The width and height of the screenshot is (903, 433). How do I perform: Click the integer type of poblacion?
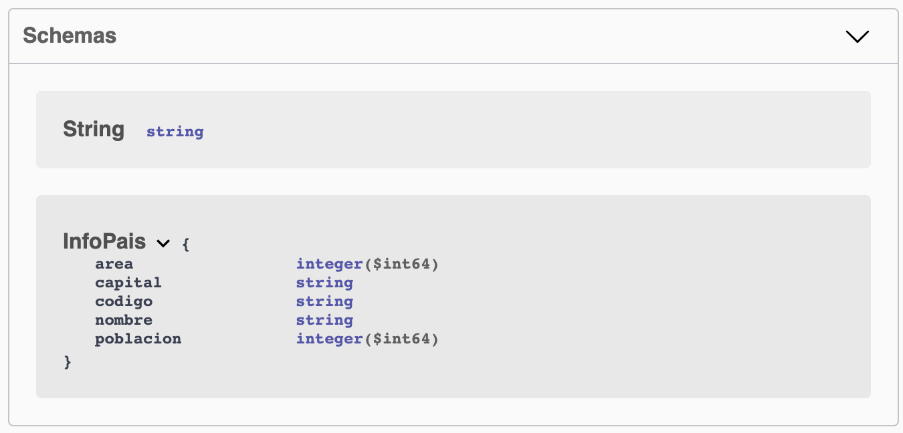[x=329, y=339]
